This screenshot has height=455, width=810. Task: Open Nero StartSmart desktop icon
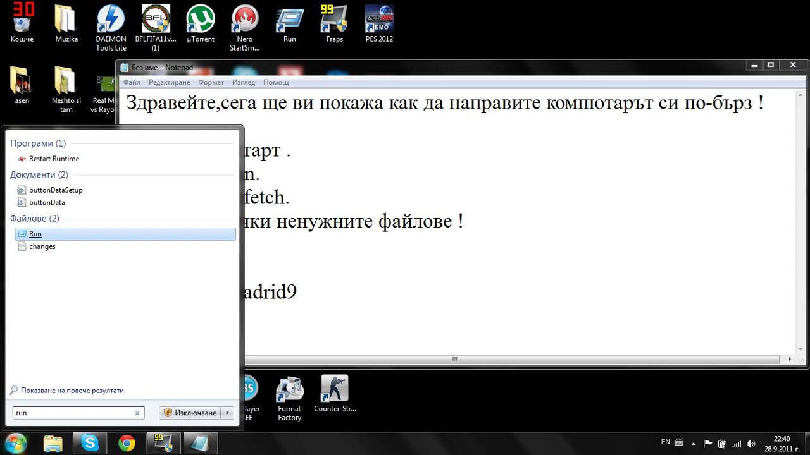pos(244,22)
